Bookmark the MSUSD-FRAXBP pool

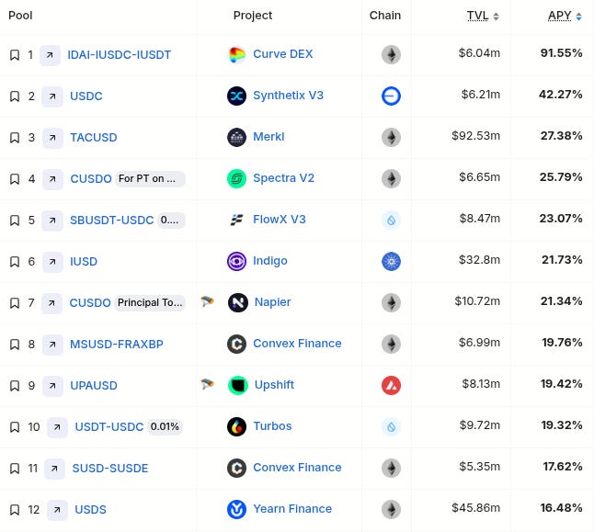(15, 345)
